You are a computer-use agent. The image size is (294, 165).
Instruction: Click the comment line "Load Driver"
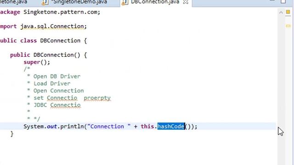52,83
